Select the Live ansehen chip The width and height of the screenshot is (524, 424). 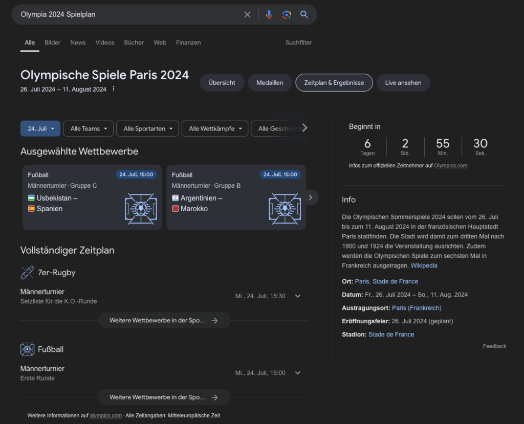tap(403, 83)
